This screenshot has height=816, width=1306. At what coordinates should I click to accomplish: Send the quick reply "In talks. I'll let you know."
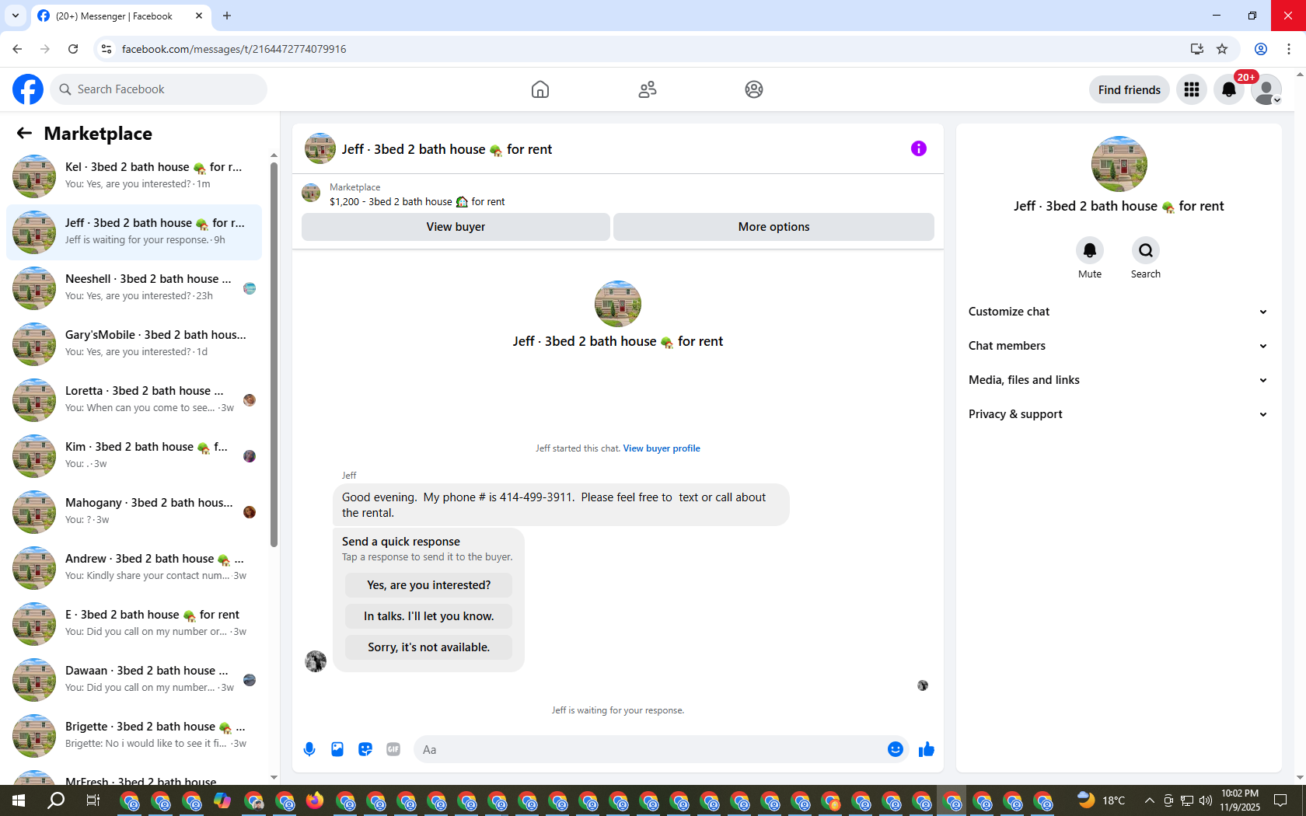(x=429, y=616)
